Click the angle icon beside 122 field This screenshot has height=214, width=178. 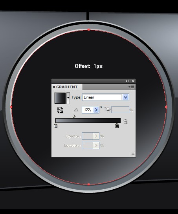point(76,110)
